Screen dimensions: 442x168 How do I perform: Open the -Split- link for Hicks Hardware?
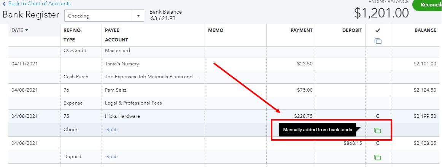pos(111,130)
